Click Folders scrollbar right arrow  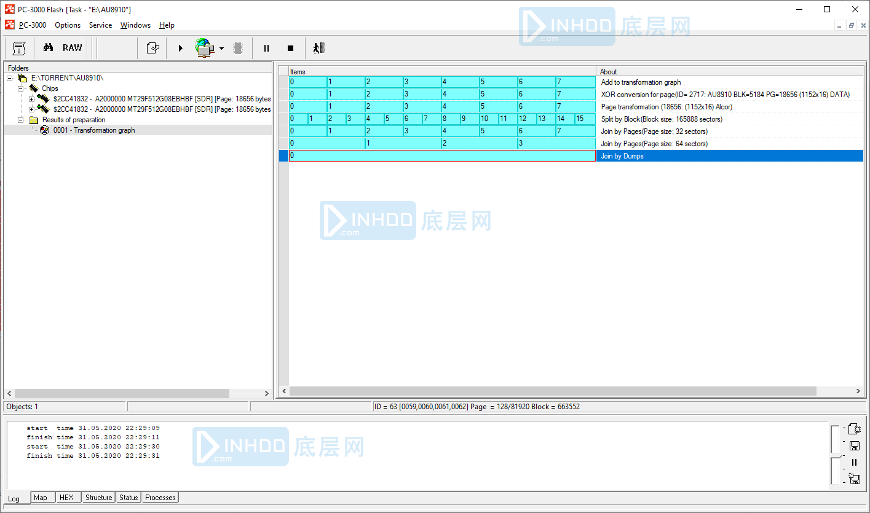[266, 393]
